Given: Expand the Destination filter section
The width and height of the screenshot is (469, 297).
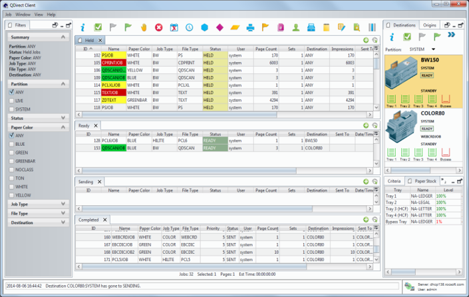Looking at the screenshot, I should click(63, 222).
